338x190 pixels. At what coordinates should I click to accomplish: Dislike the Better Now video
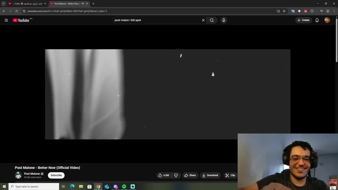click(176, 175)
